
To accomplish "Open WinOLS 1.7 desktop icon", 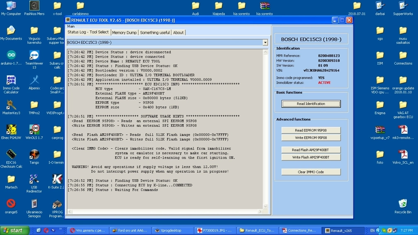I will click(x=34, y=132).
